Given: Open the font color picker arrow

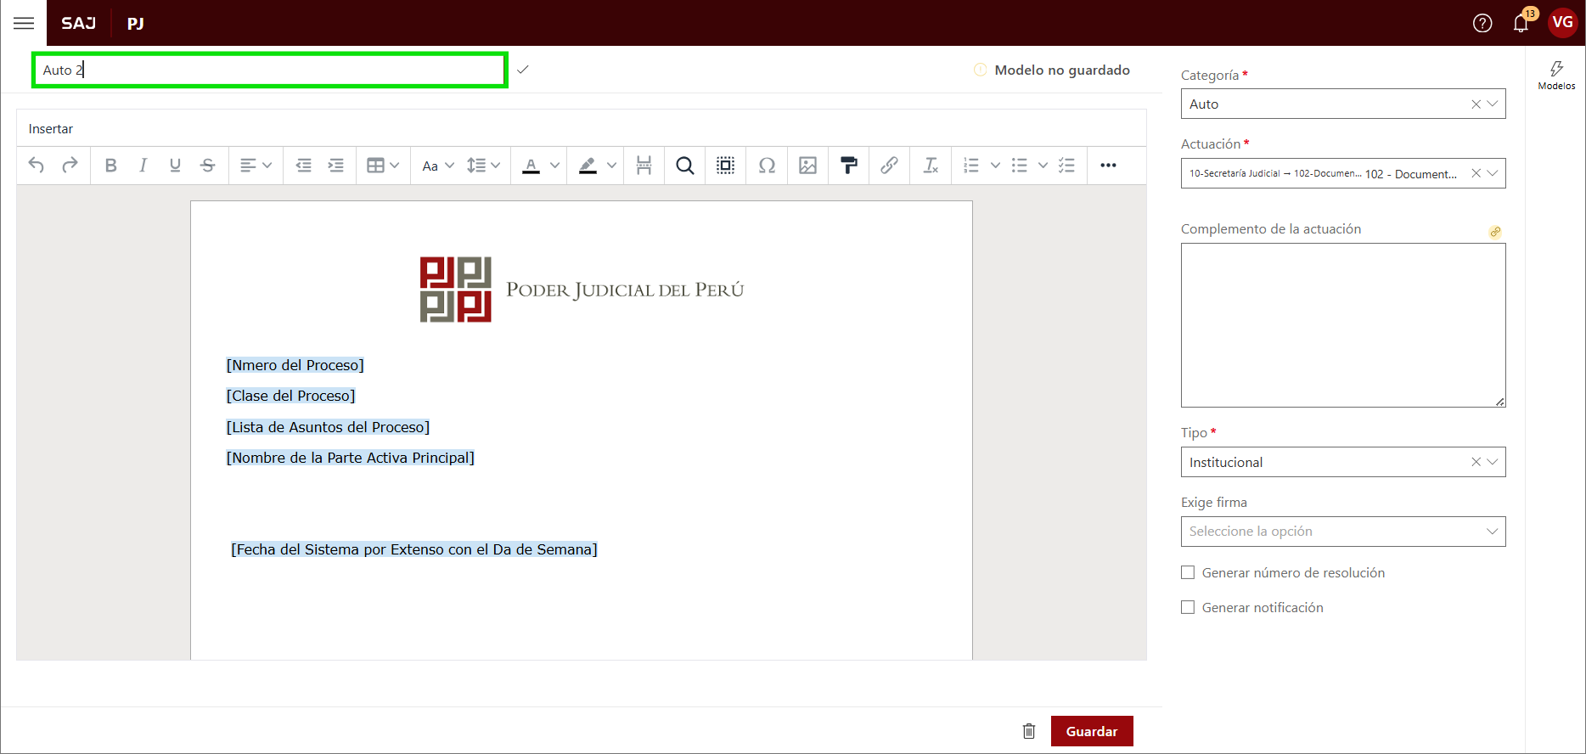Looking at the screenshot, I should click(554, 166).
